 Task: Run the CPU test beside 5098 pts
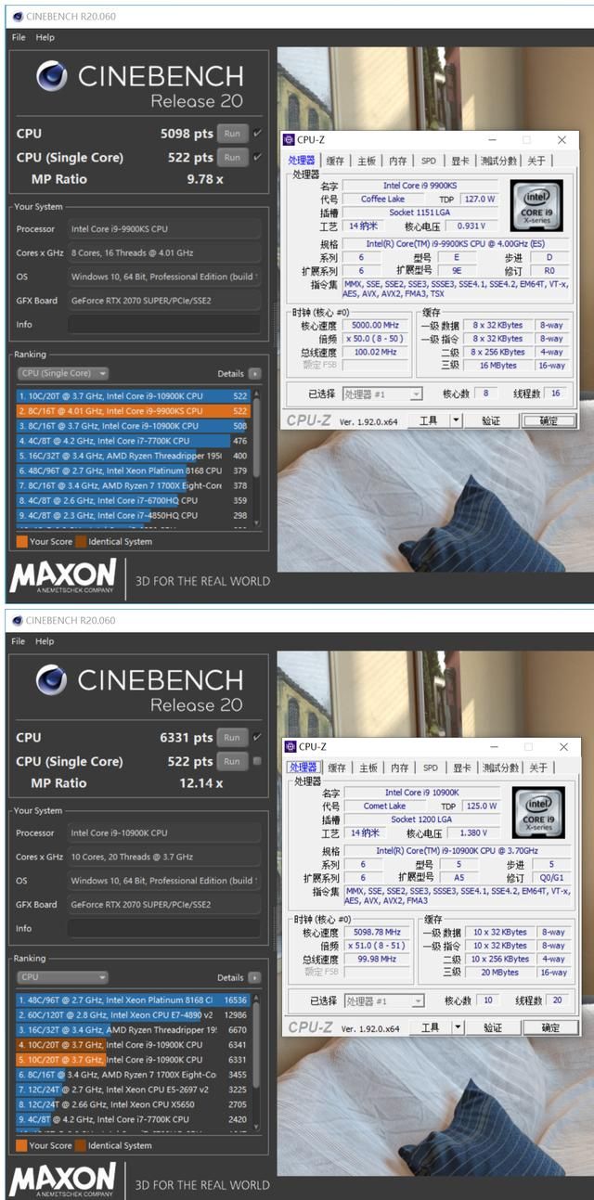[232, 133]
